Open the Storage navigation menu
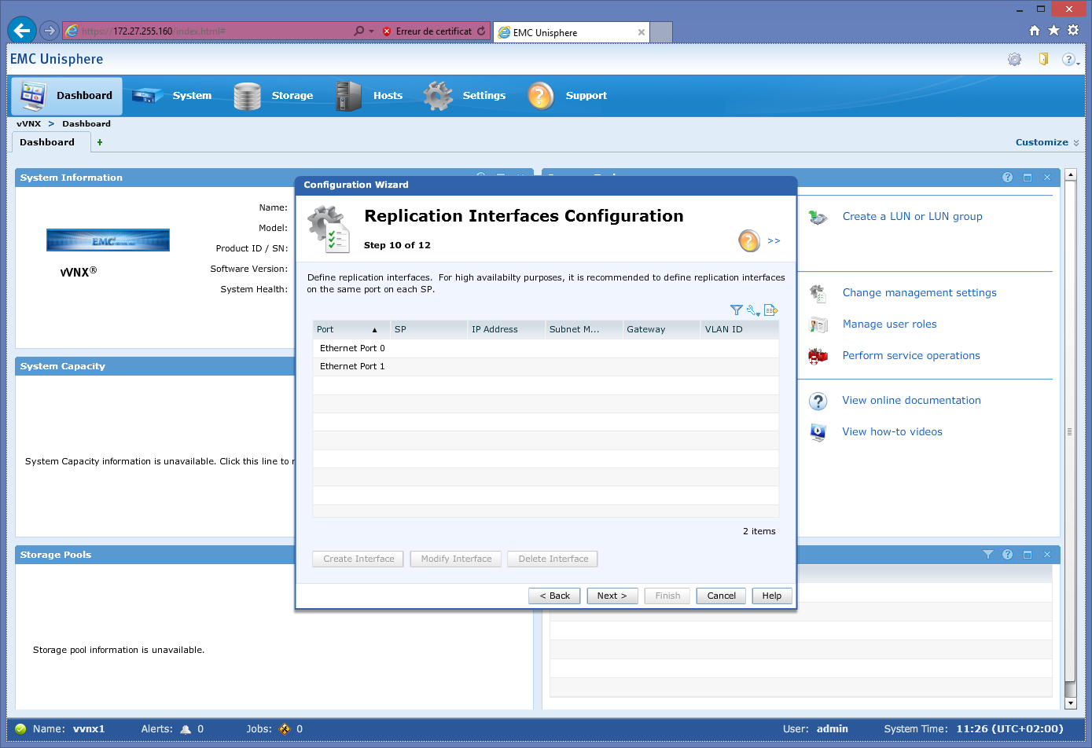1092x748 pixels. click(x=274, y=96)
